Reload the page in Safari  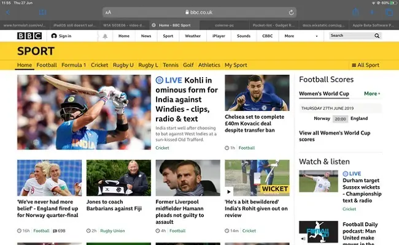tap(291, 12)
